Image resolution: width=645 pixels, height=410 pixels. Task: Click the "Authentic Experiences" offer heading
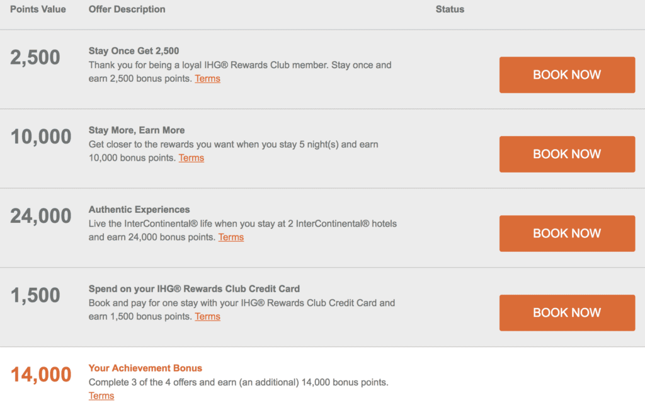click(139, 210)
